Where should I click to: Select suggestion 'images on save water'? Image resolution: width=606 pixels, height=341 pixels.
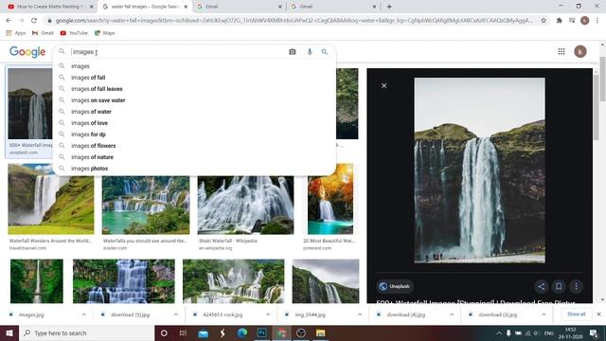pyautogui.click(x=194, y=100)
